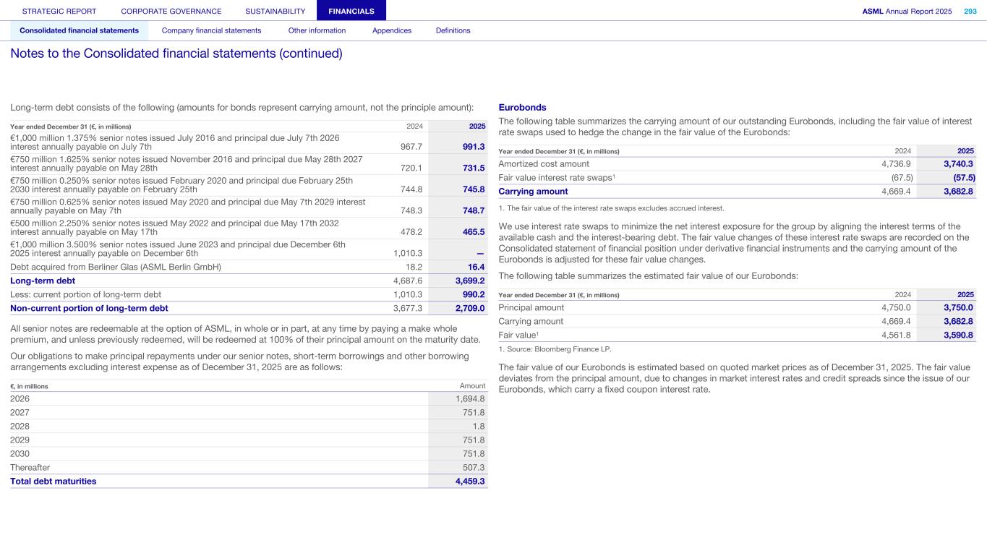Open Company financial statements sub-tab
The width and height of the screenshot is (987, 556).
pyautogui.click(x=211, y=30)
